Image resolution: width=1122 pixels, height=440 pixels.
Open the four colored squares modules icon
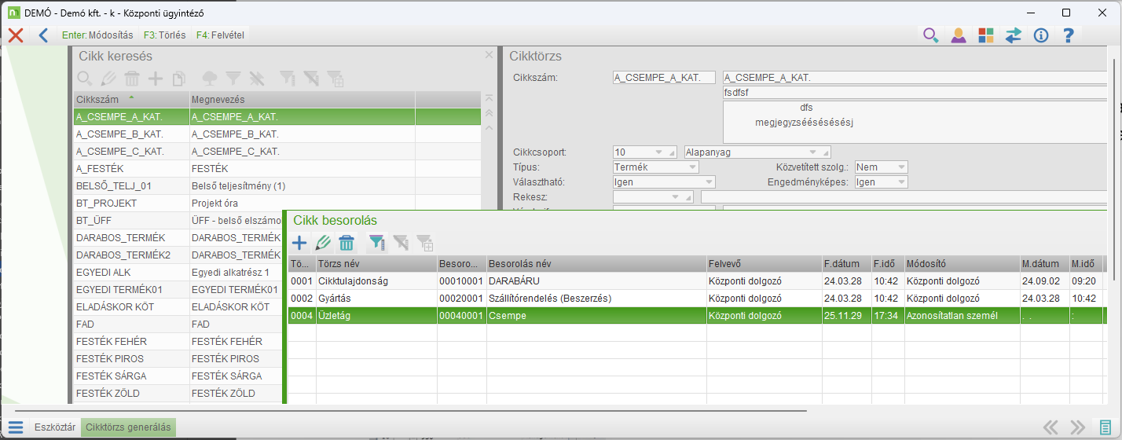(x=986, y=35)
